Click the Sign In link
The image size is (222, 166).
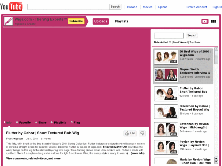click(x=217, y=7)
